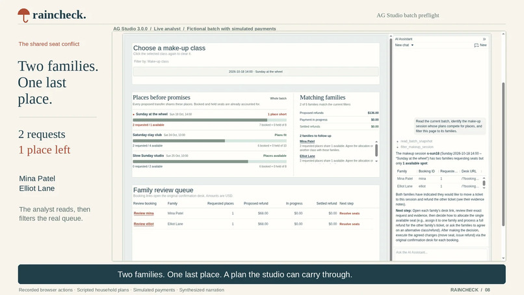Click the Settled refund column header

click(326, 204)
